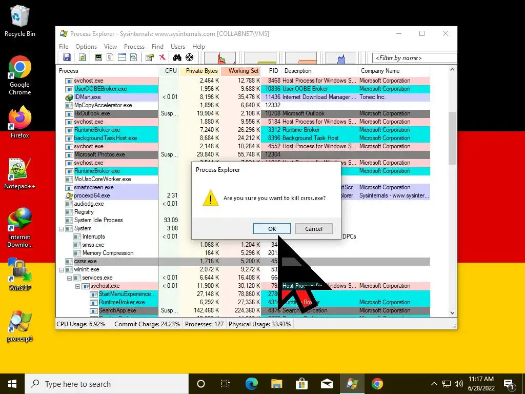Click the scroll down arrow of process list
The image size is (525, 394).
(x=452, y=313)
